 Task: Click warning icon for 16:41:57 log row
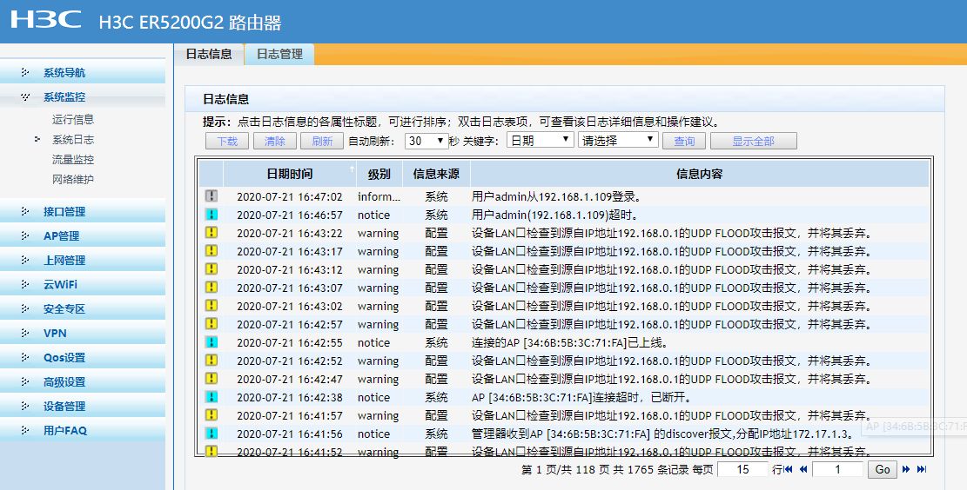coord(212,415)
